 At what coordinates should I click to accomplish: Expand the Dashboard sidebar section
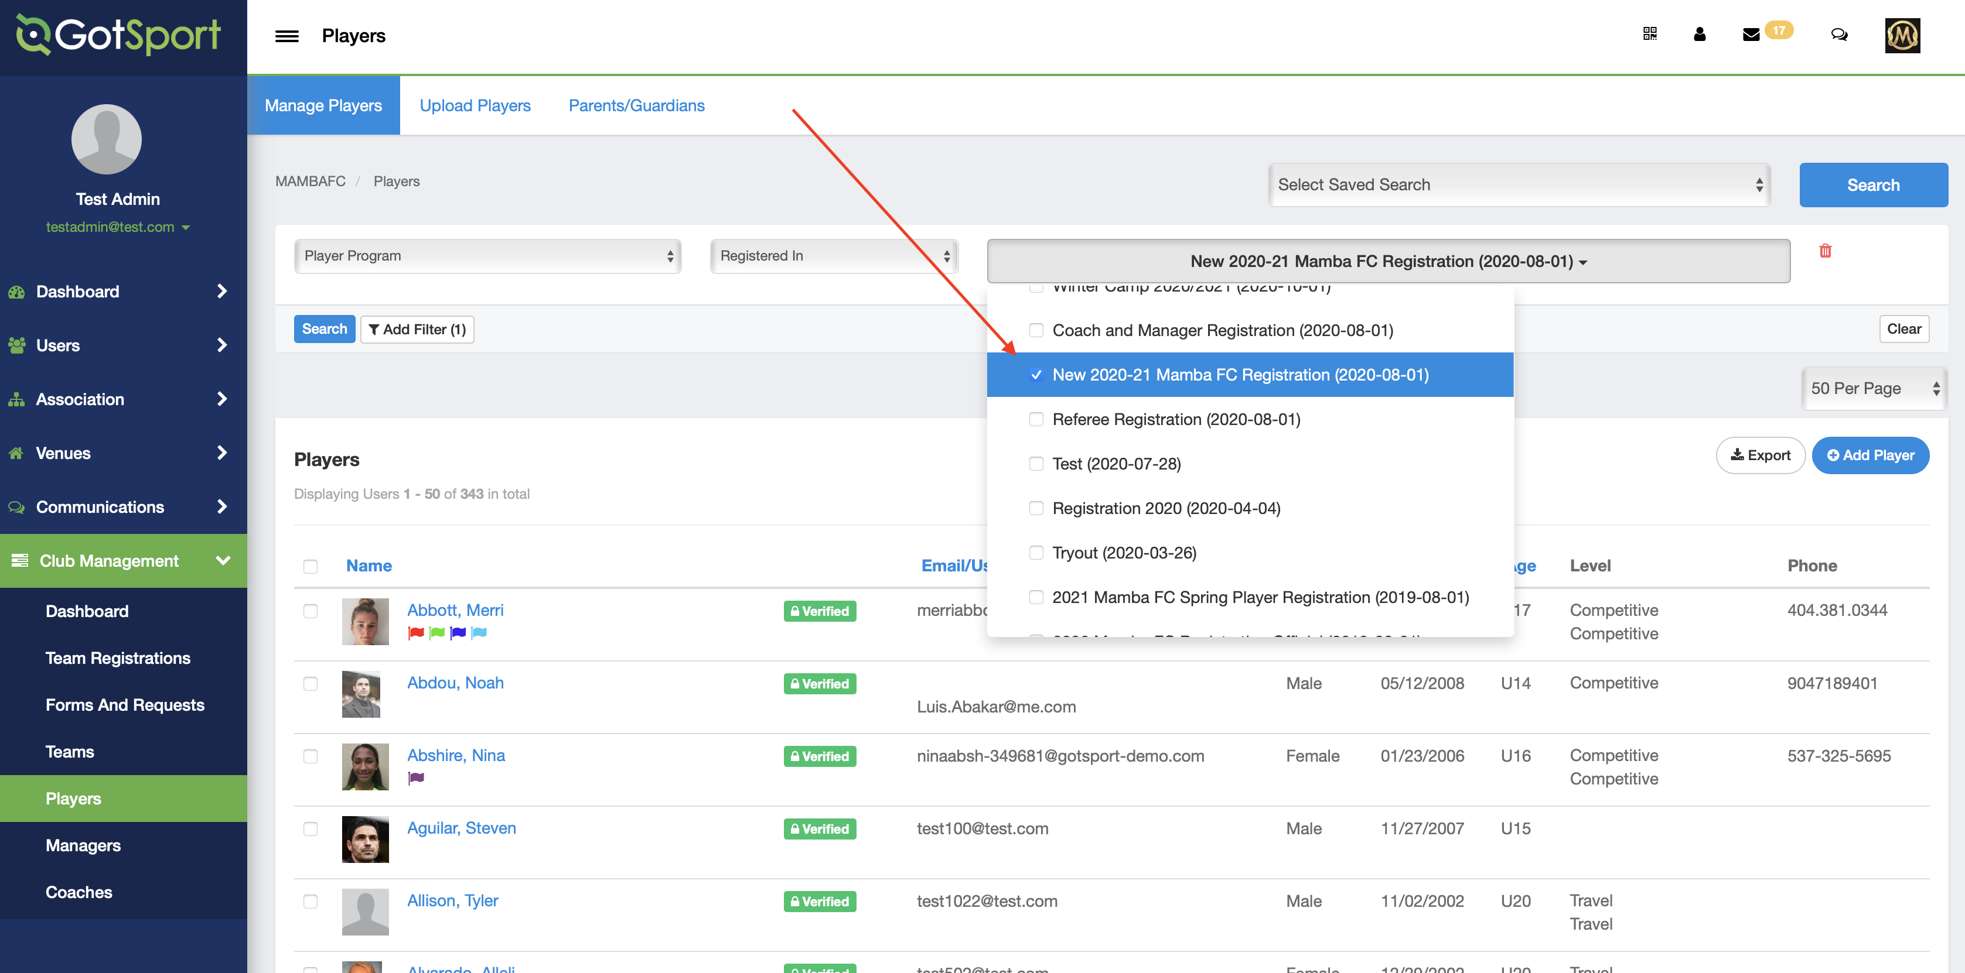tap(124, 292)
